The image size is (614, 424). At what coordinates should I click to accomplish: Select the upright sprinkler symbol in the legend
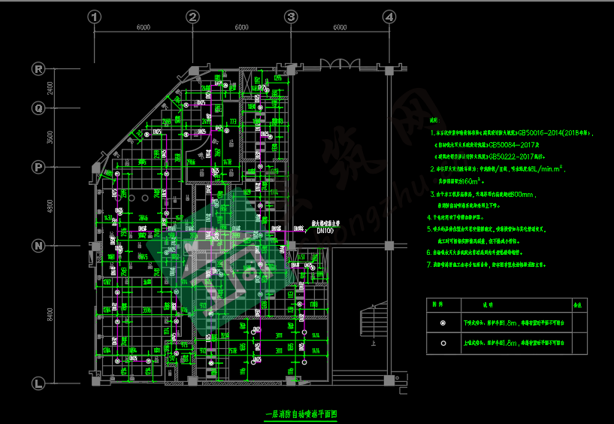443,343
